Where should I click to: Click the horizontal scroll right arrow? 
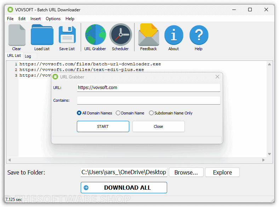[x=263, y=160]
